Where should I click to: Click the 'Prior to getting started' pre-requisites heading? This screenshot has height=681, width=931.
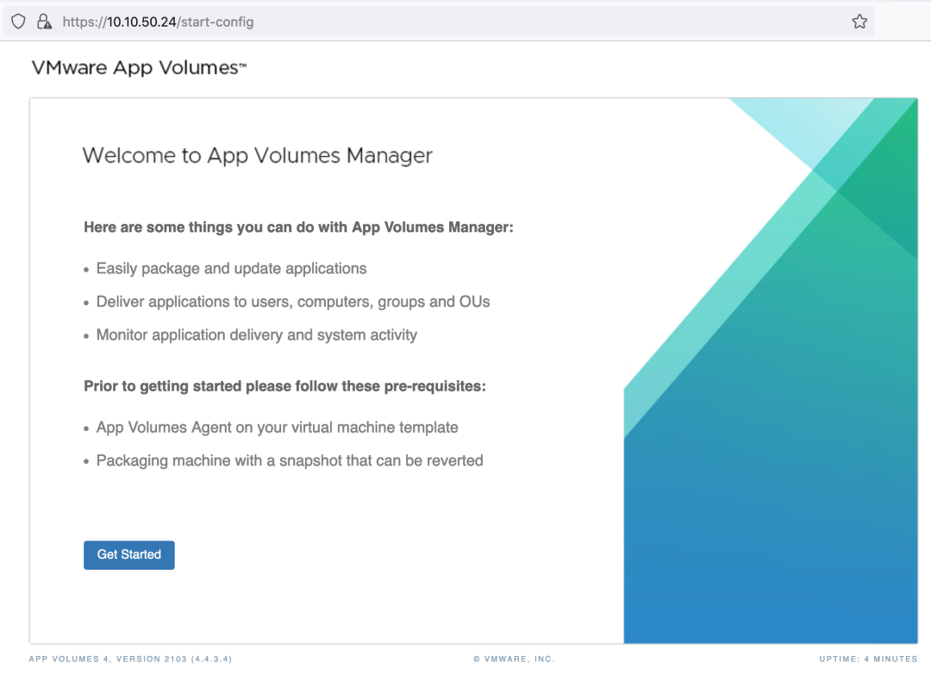tap(284, 386)
